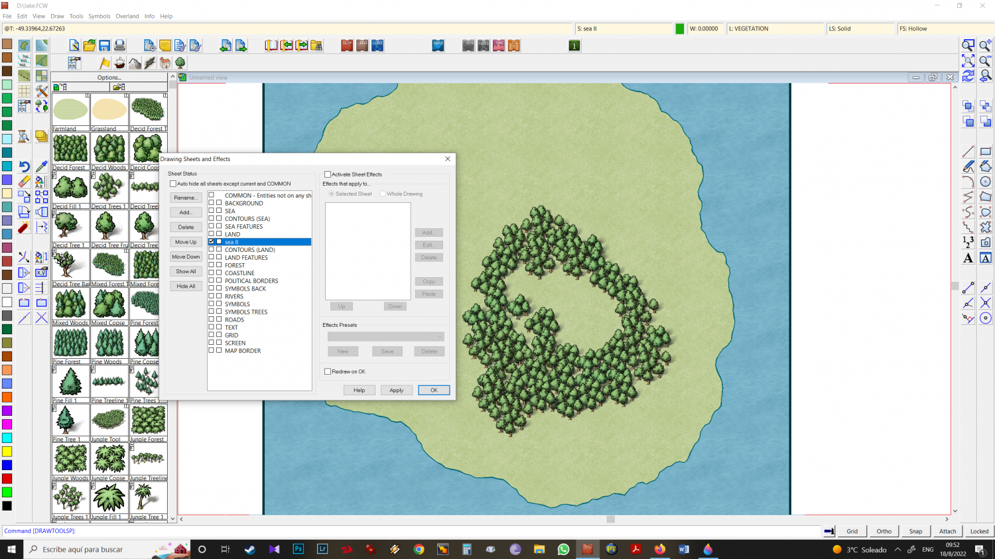Select the Pine Tree 1 symbol thumbnail
Screen dimensions: 995x559
70,423
